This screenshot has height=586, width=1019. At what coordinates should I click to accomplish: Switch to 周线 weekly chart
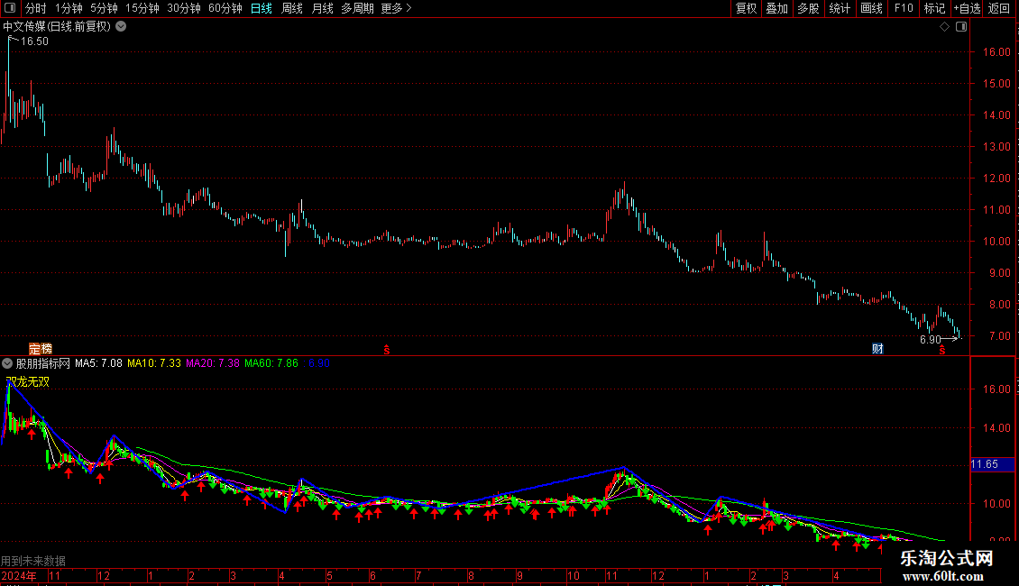tap(292, 8)
